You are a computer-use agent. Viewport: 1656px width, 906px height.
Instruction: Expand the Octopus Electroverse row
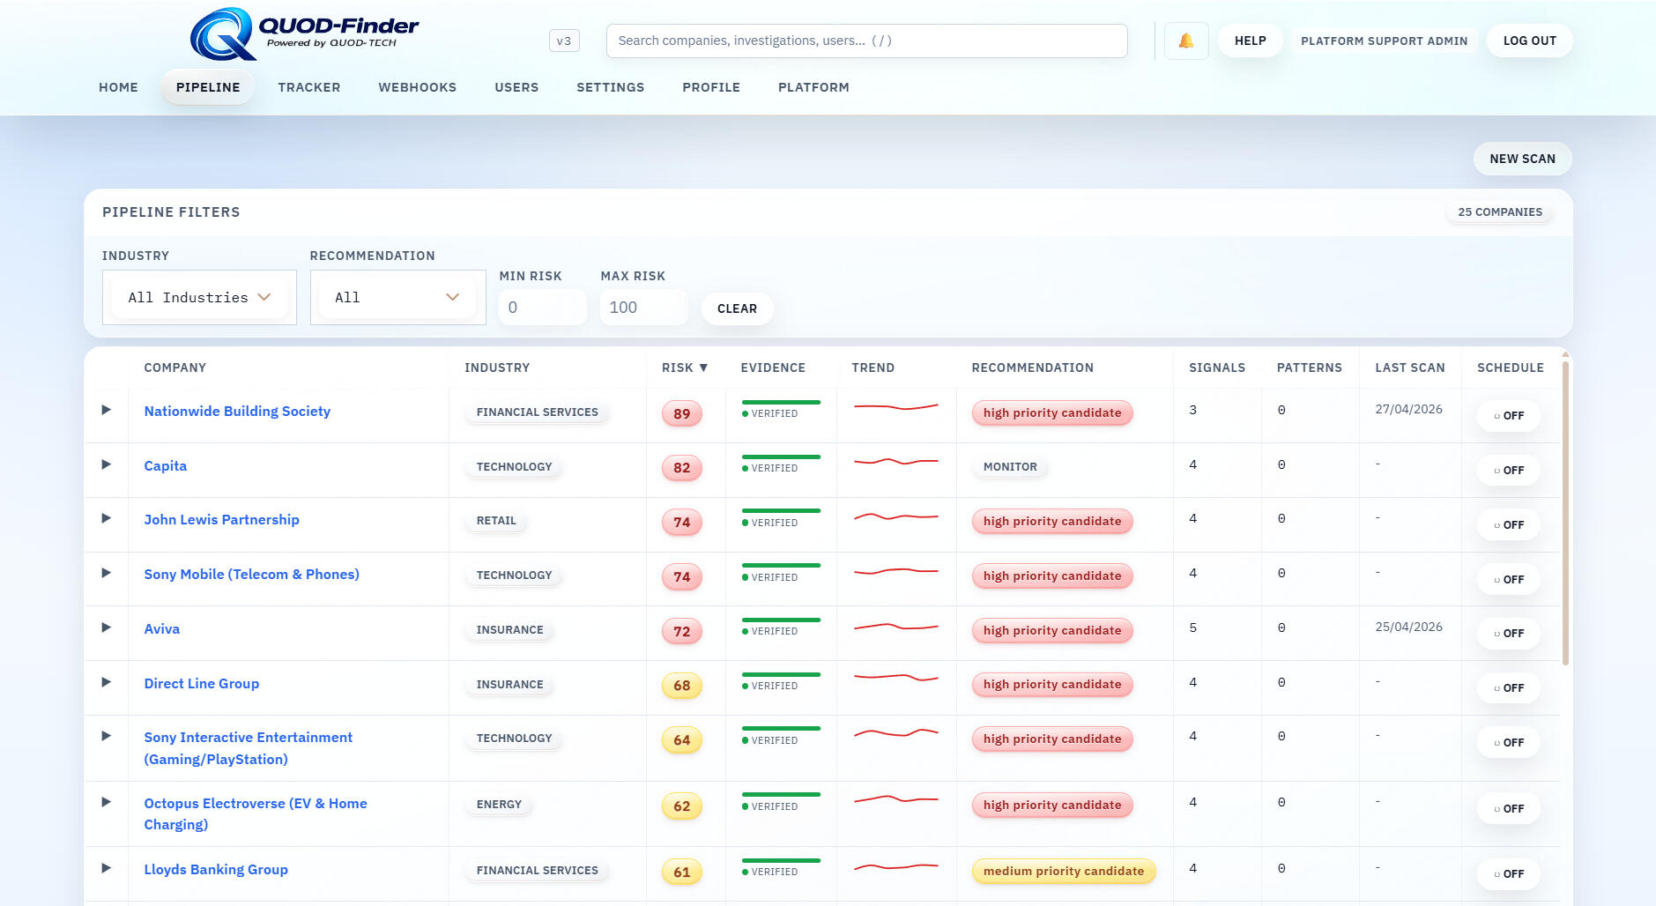coord(106,802)
